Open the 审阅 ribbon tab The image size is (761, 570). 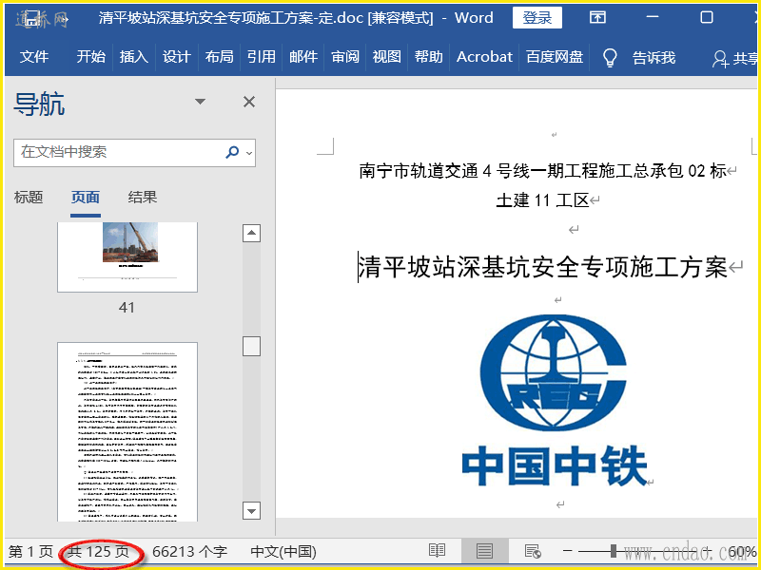coord(345,57)
